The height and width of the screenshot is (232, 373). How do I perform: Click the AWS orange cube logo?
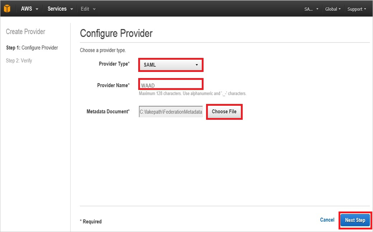click(x=7, y=9)
